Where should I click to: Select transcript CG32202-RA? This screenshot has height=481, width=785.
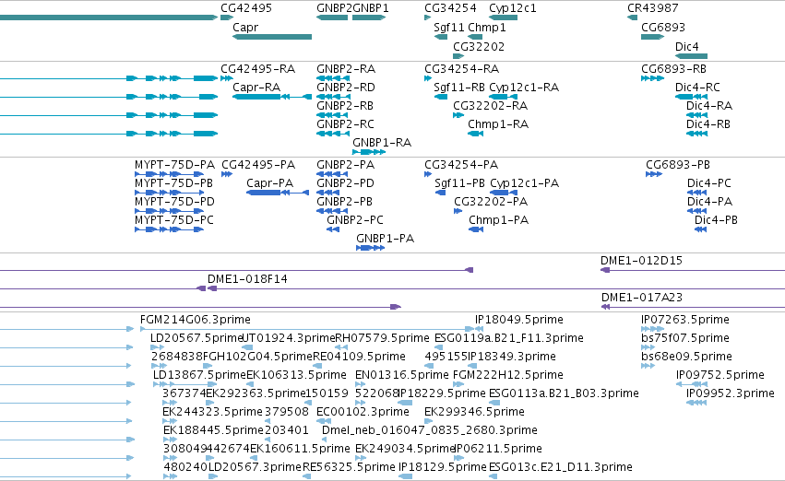490,106
